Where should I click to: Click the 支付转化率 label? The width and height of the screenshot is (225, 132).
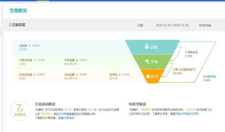tap(209, 76)
